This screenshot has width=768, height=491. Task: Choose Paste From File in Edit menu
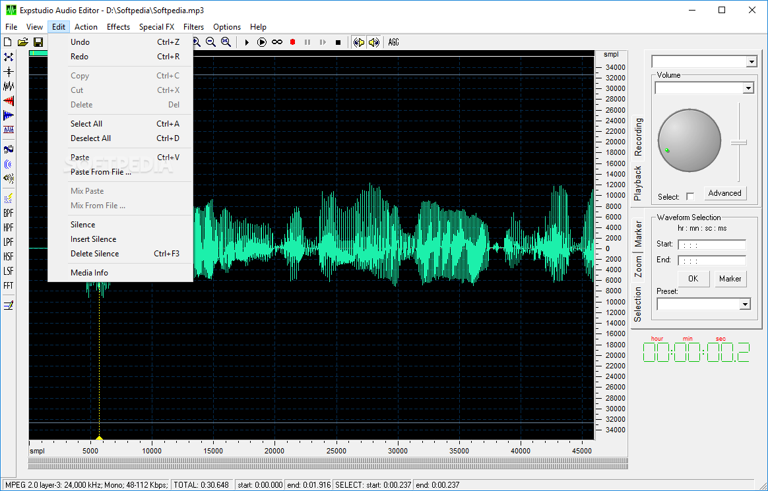(x=120, y=172)
